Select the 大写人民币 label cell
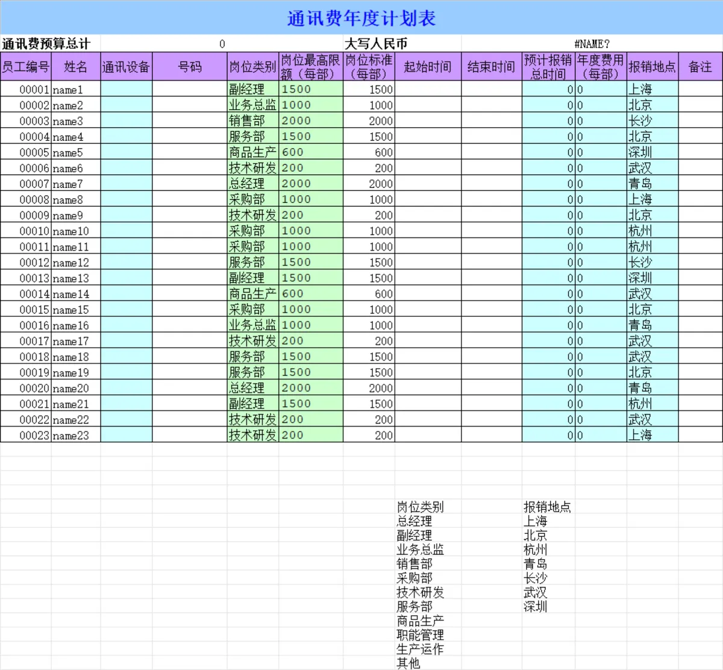 pos(402,43)
